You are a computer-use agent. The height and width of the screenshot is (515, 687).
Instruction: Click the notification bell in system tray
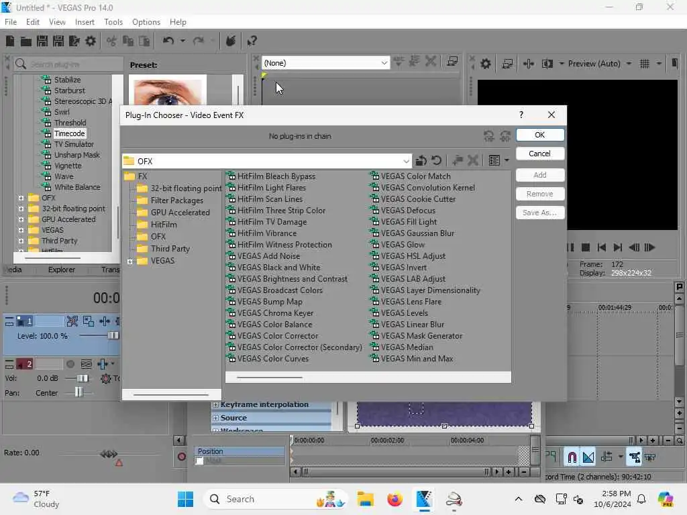coord(641,499)
